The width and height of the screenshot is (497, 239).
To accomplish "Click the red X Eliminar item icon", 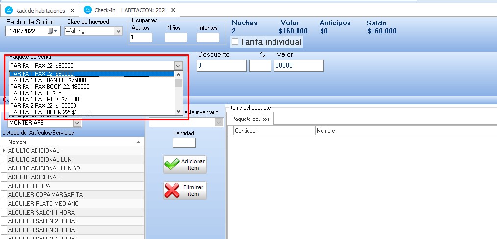I will (173, 191).
